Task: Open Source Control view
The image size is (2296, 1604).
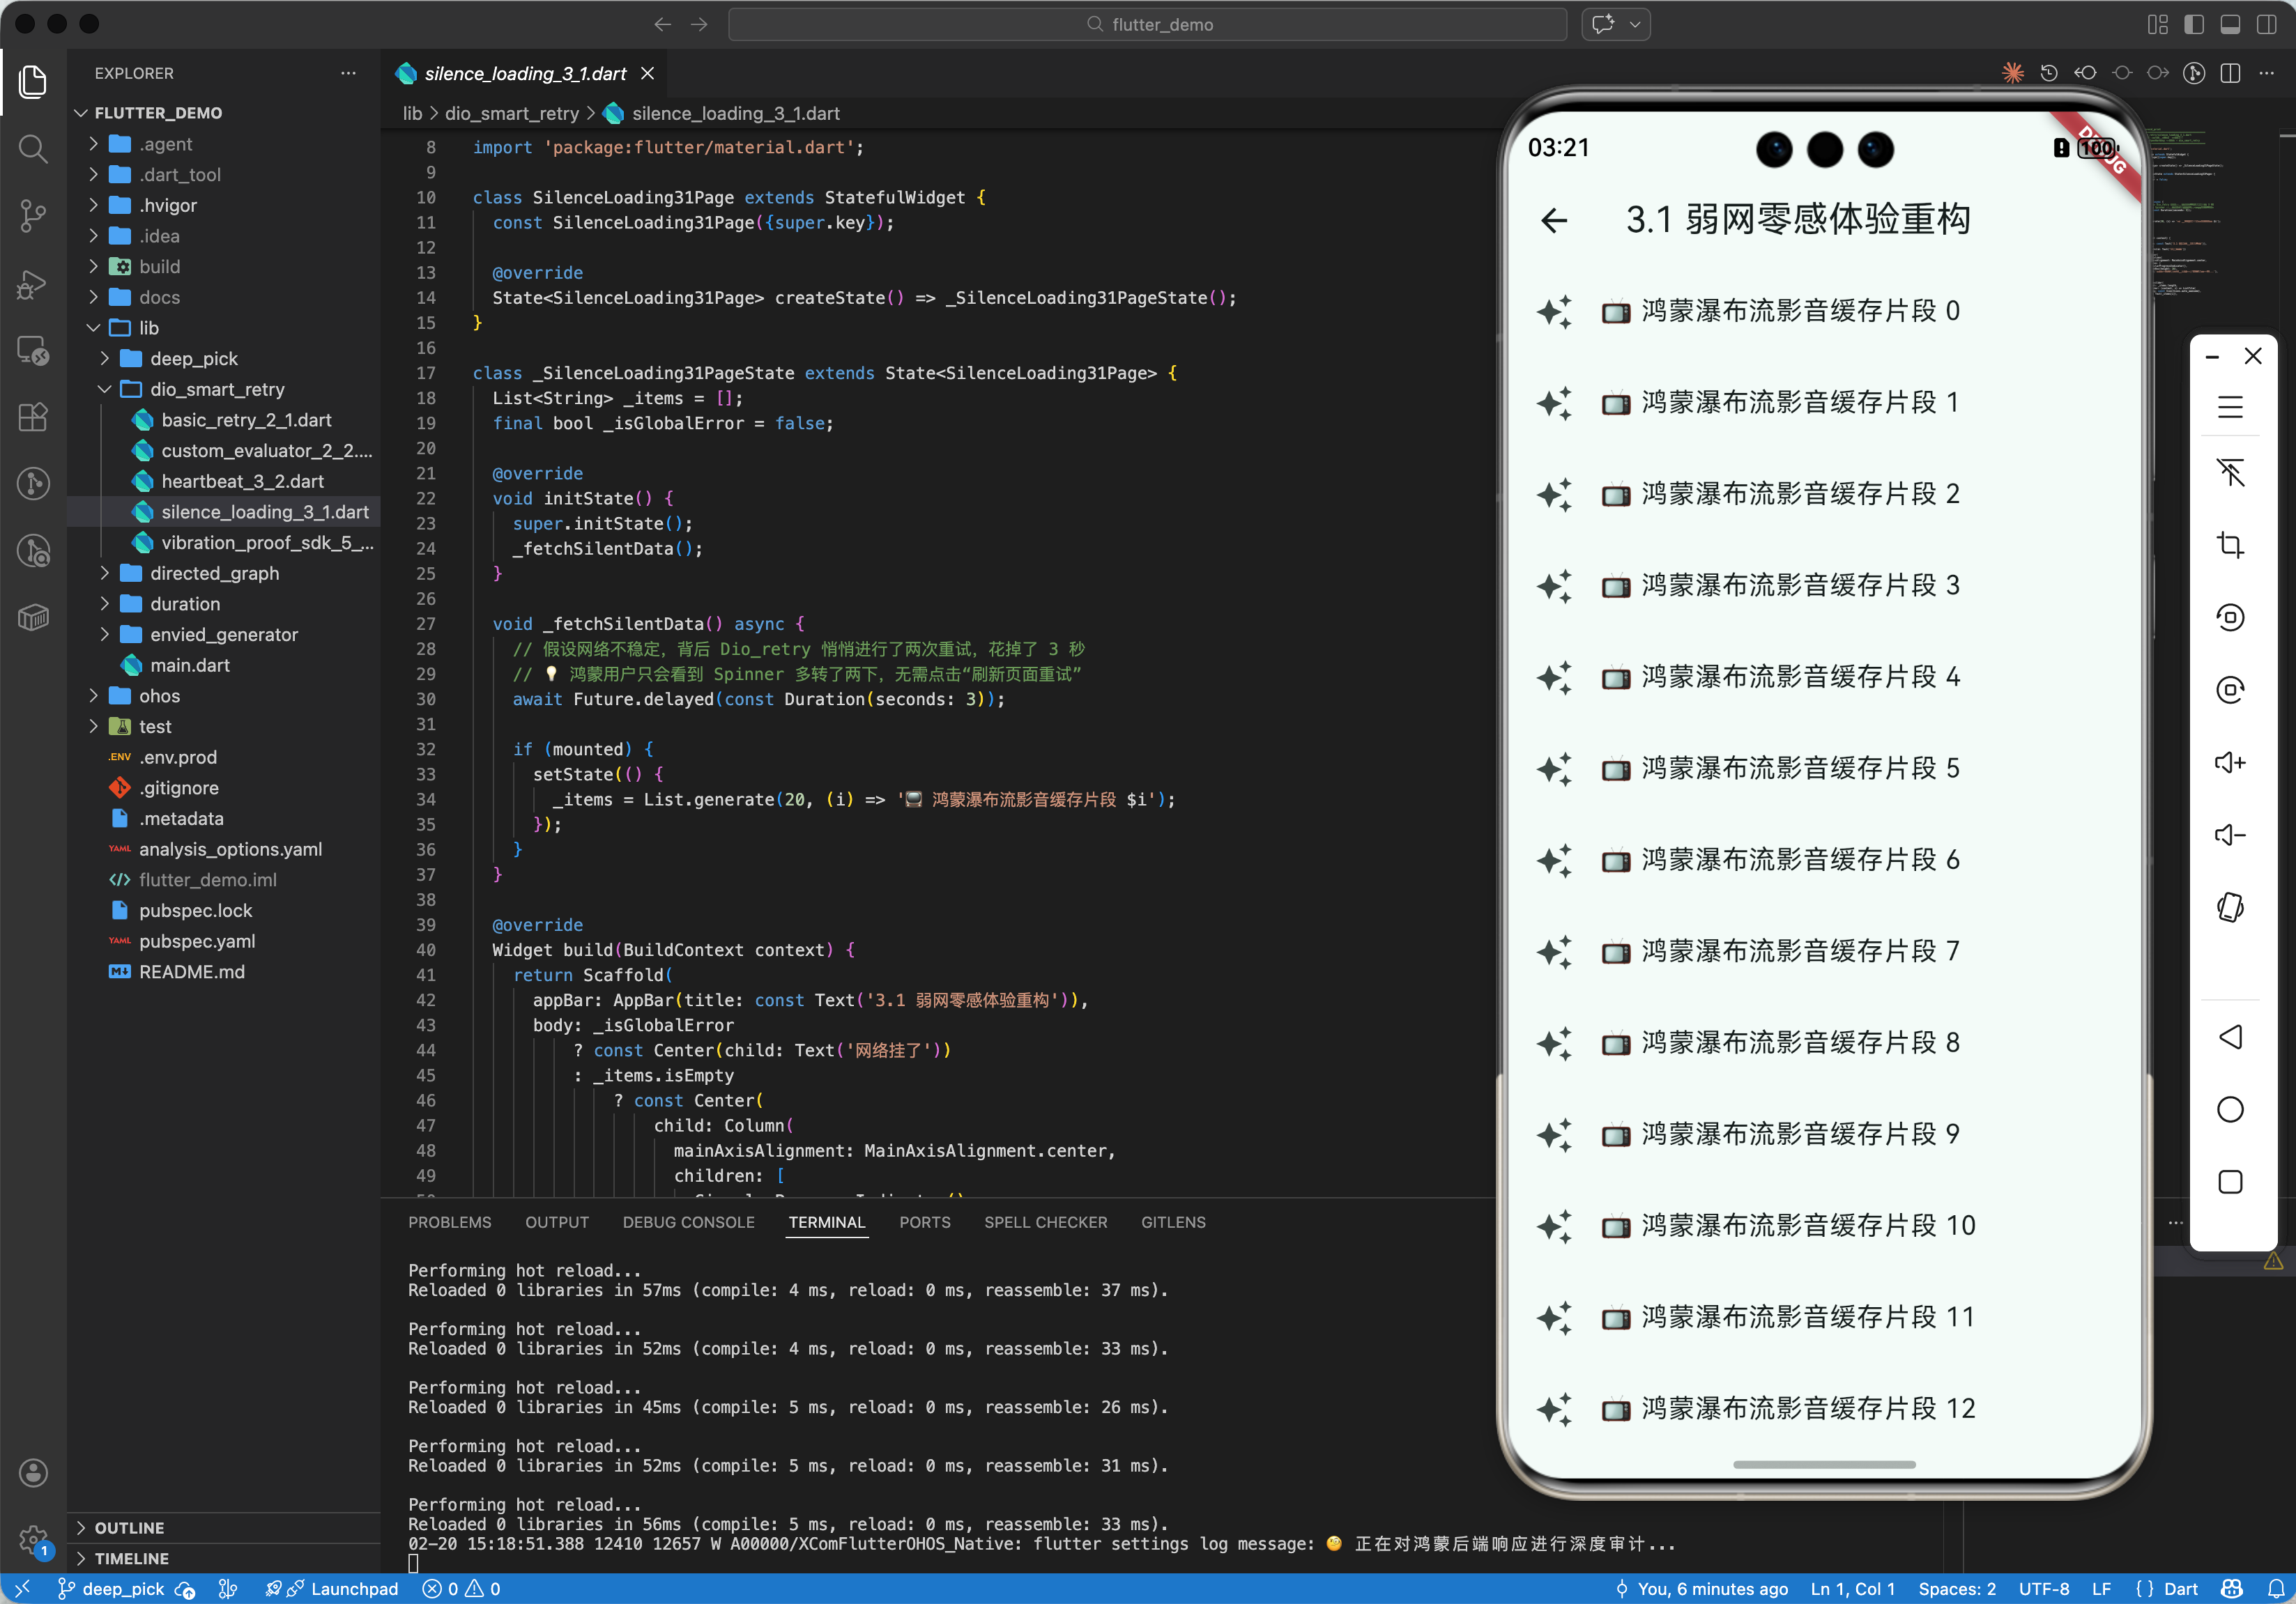Action: pyautogui.click(x=33, y=215)
